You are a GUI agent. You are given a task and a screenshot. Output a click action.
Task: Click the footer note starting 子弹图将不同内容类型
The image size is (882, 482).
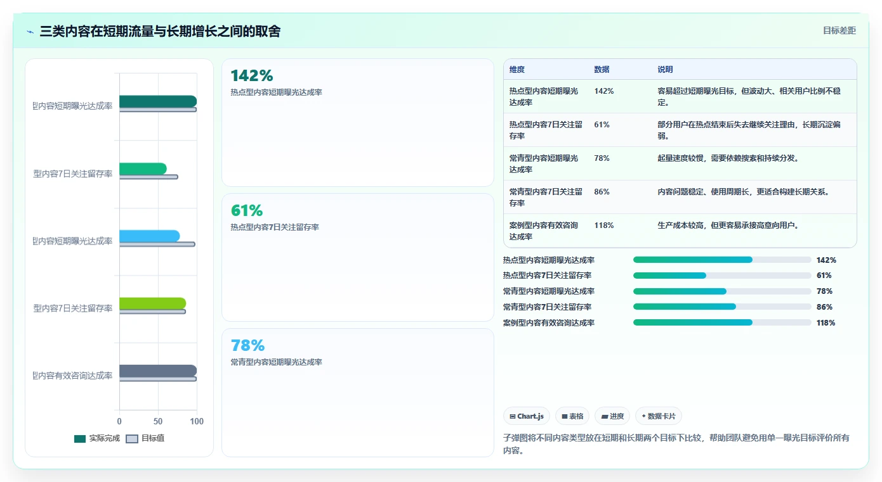676,445
